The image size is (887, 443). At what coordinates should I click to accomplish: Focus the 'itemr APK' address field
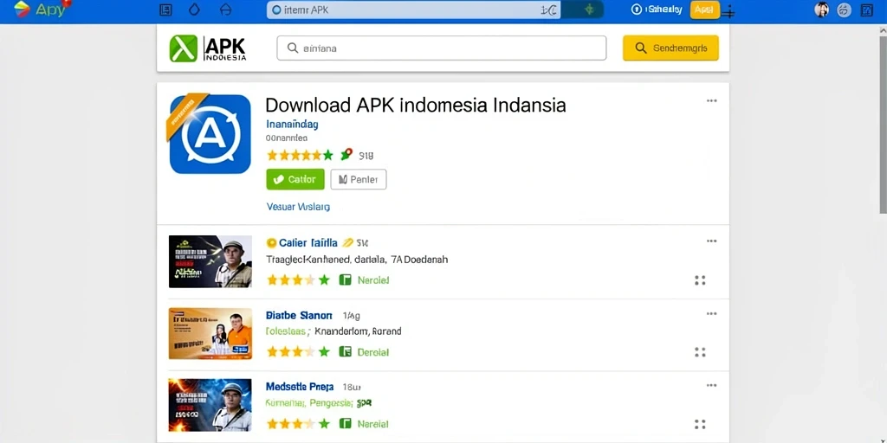[413, 10]
